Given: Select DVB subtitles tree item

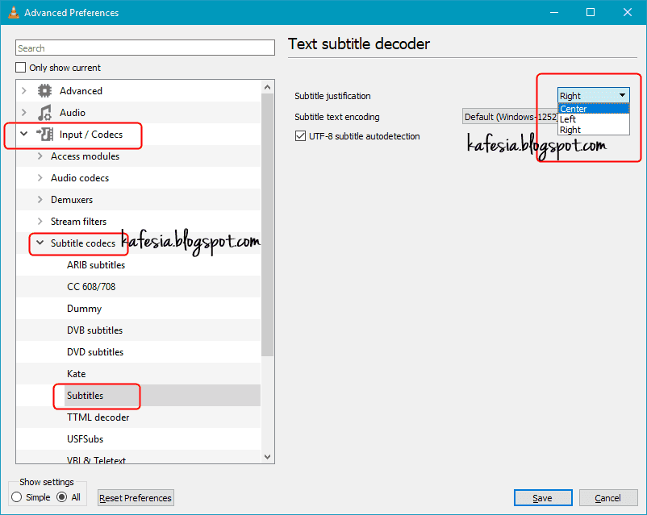Looking at the screenshot, I should click(95, 330).
